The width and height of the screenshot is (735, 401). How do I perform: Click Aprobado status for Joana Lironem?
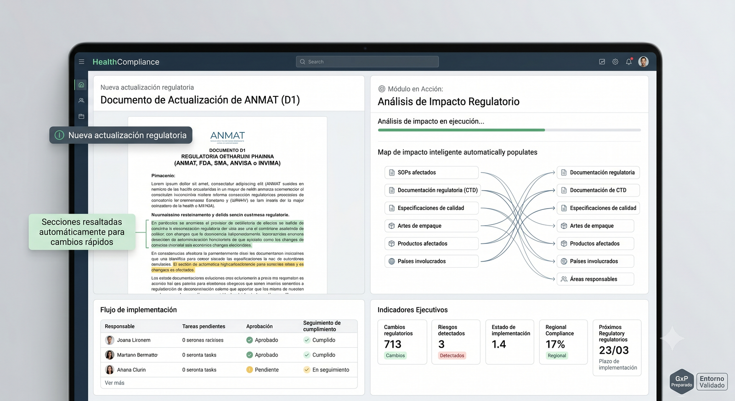tap(262, 340)
